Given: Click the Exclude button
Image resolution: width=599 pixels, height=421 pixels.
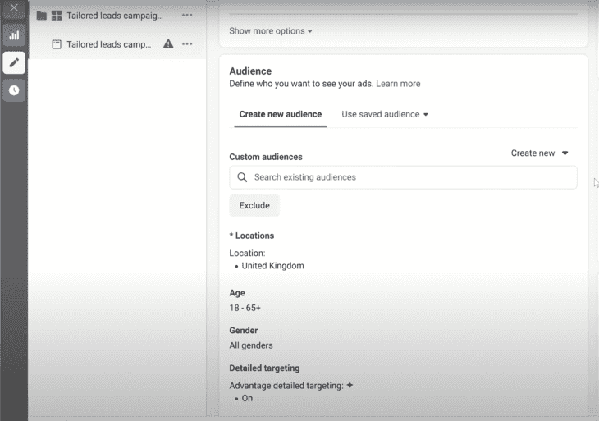Looking at the screenshot, I should click(x=254, y=205).
